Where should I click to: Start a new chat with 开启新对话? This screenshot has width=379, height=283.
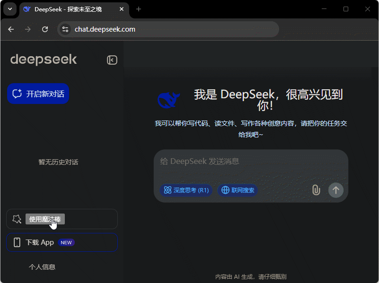pos(38,94)
